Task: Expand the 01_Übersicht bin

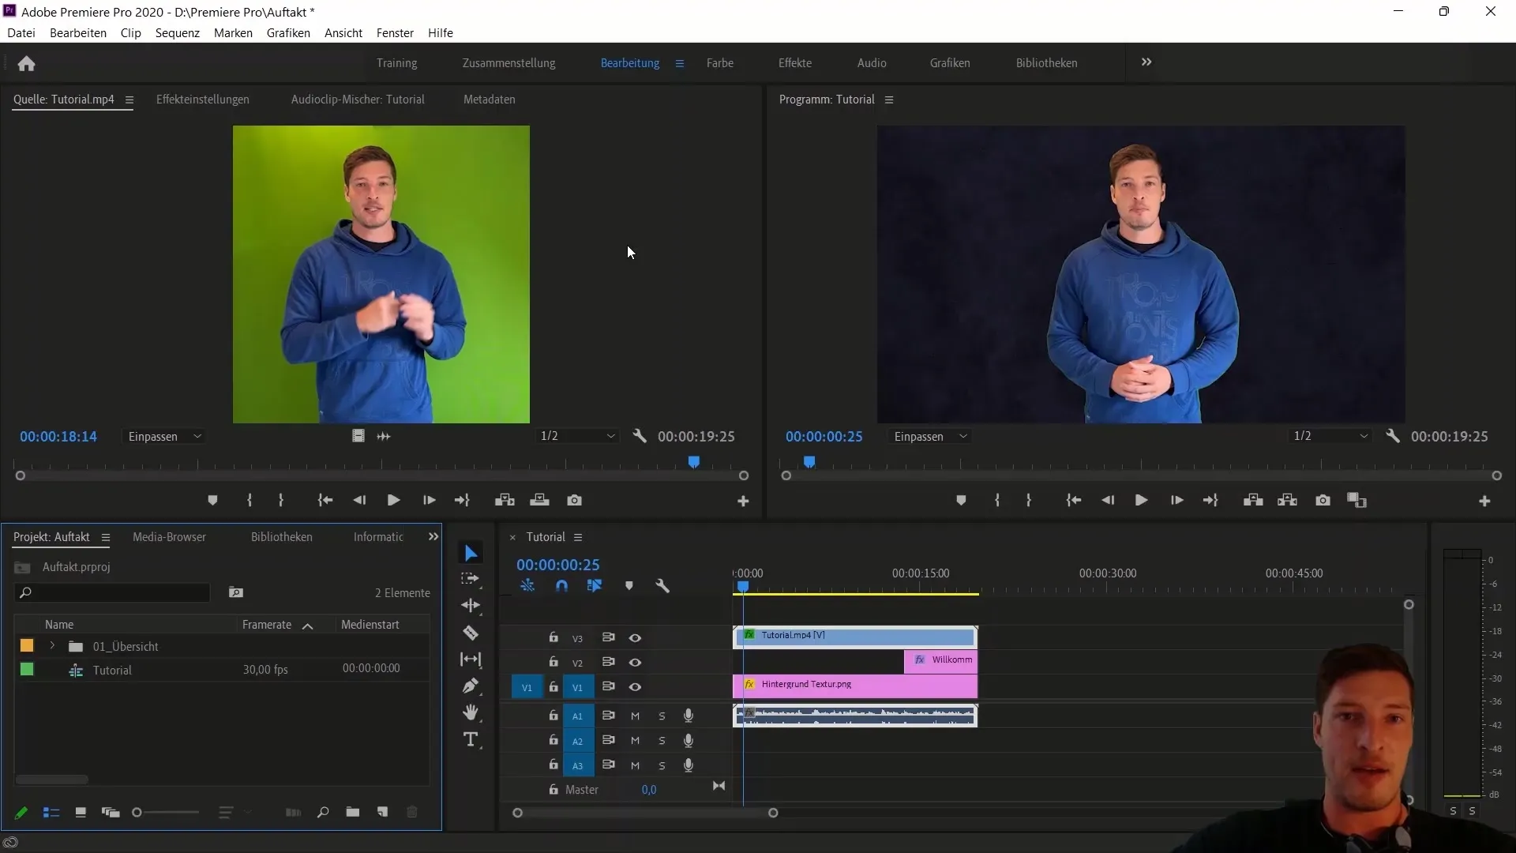Action: [52, 646]
